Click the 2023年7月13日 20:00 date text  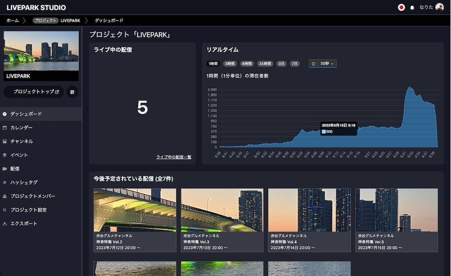(206, 248)
